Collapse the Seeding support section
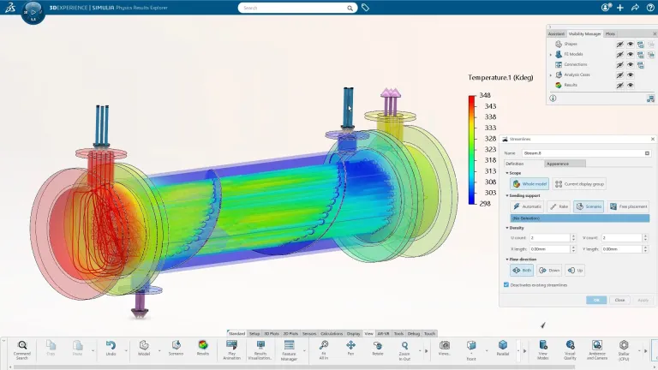658x370 pixels. click(x=507, y=195)
